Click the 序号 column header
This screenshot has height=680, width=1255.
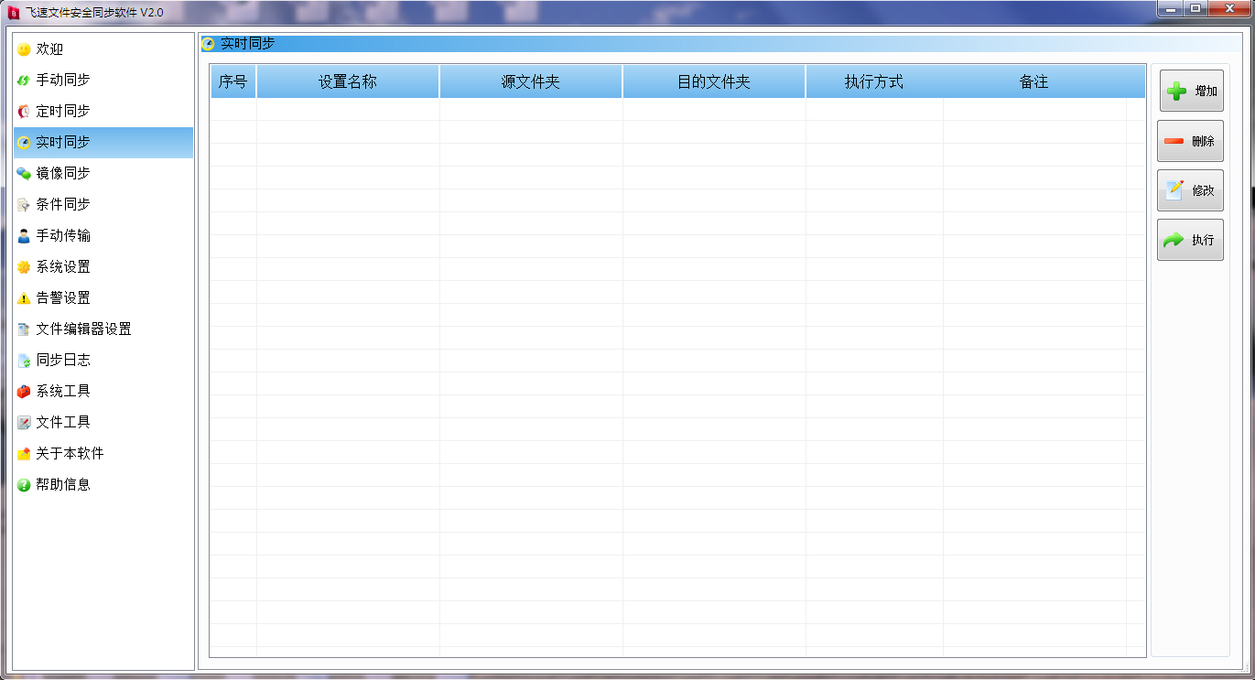[233, 81]
